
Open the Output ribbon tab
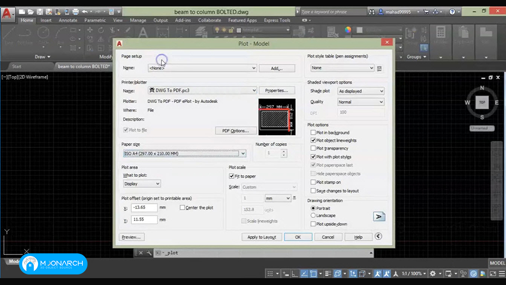pos(160,21)
